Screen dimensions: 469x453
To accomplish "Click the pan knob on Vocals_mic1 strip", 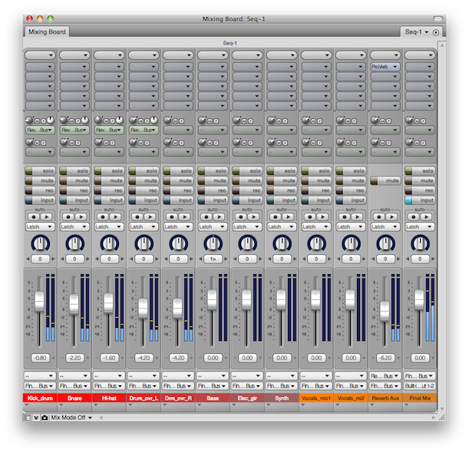I will [x=316, y=243].
